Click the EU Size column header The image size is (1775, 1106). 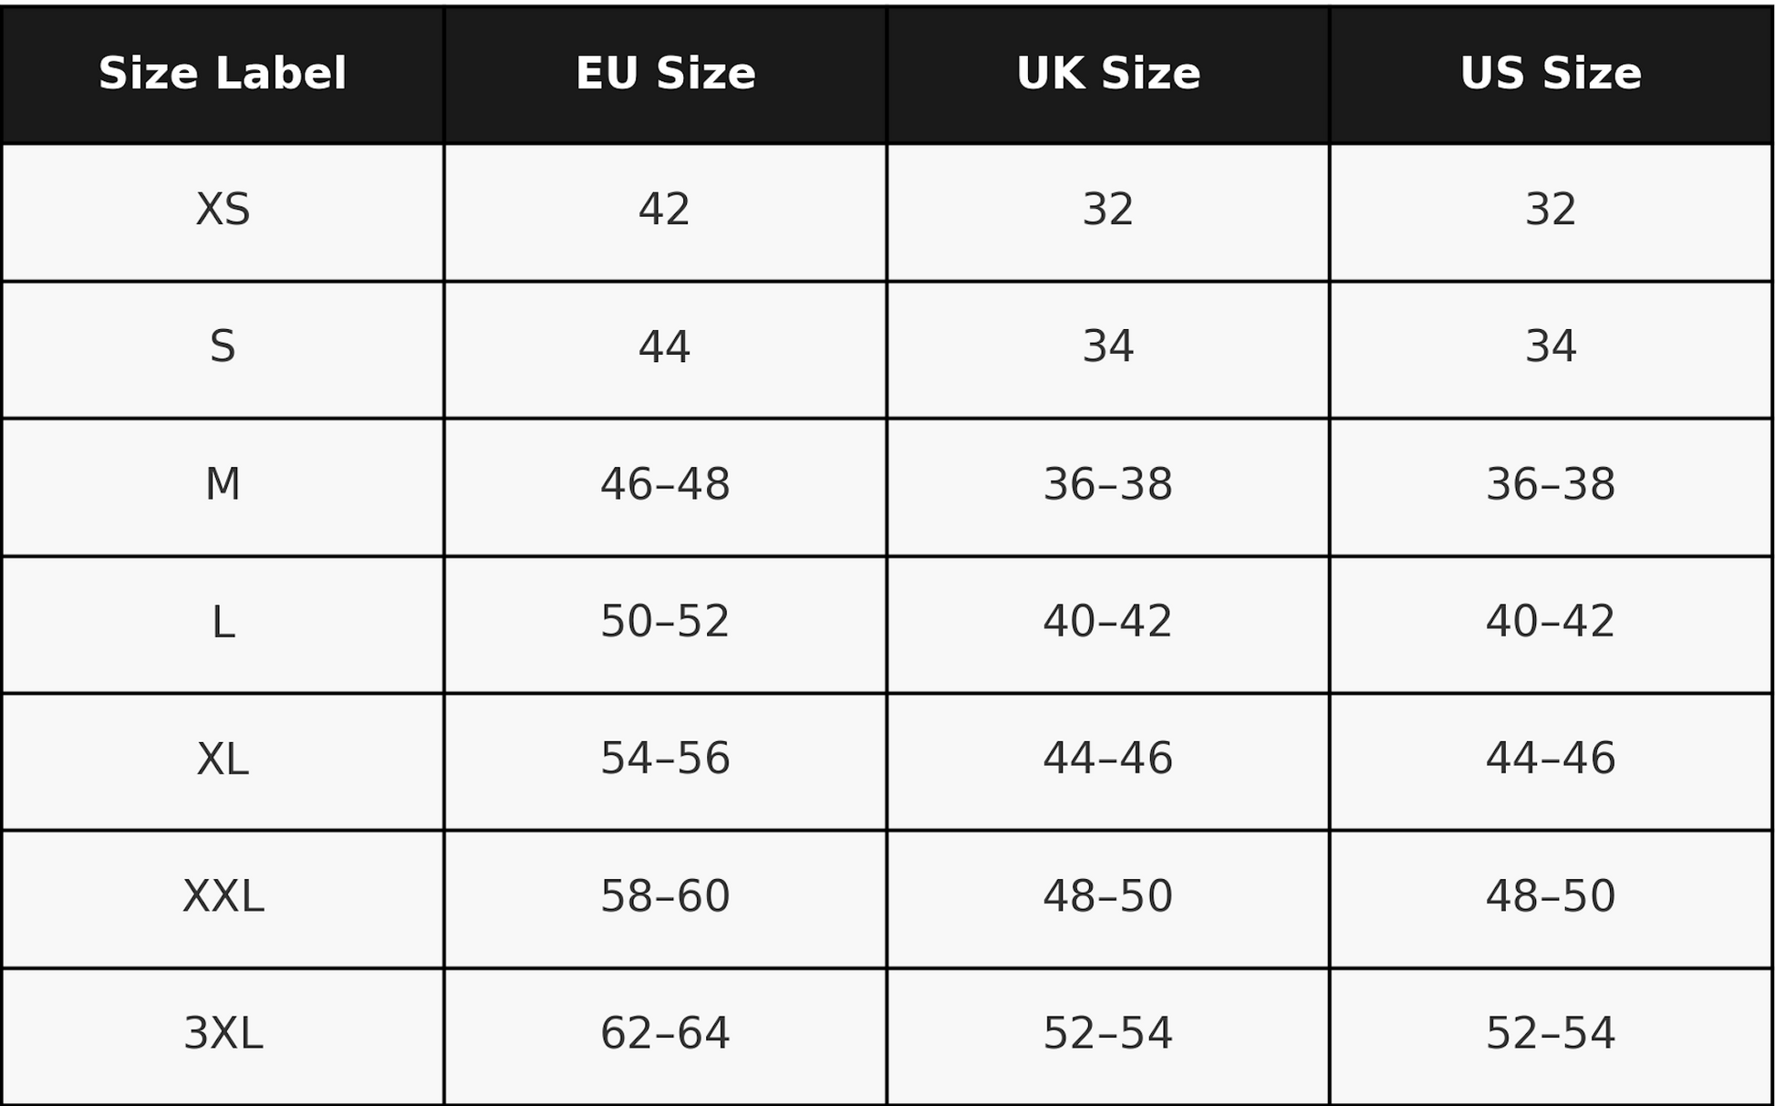(665, 75)
